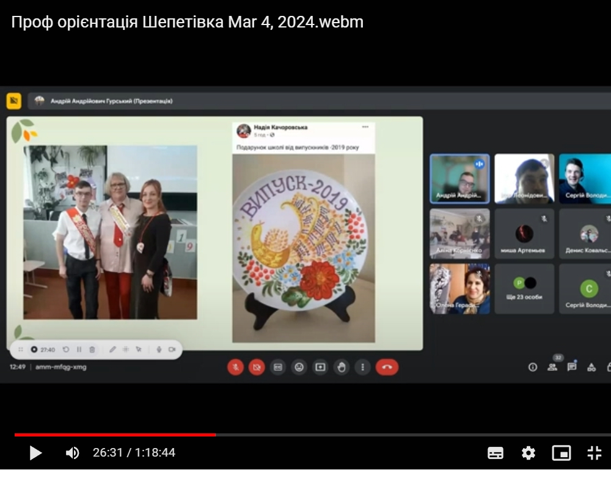Show the participants list with 32 badge

[x=552, y=367]
